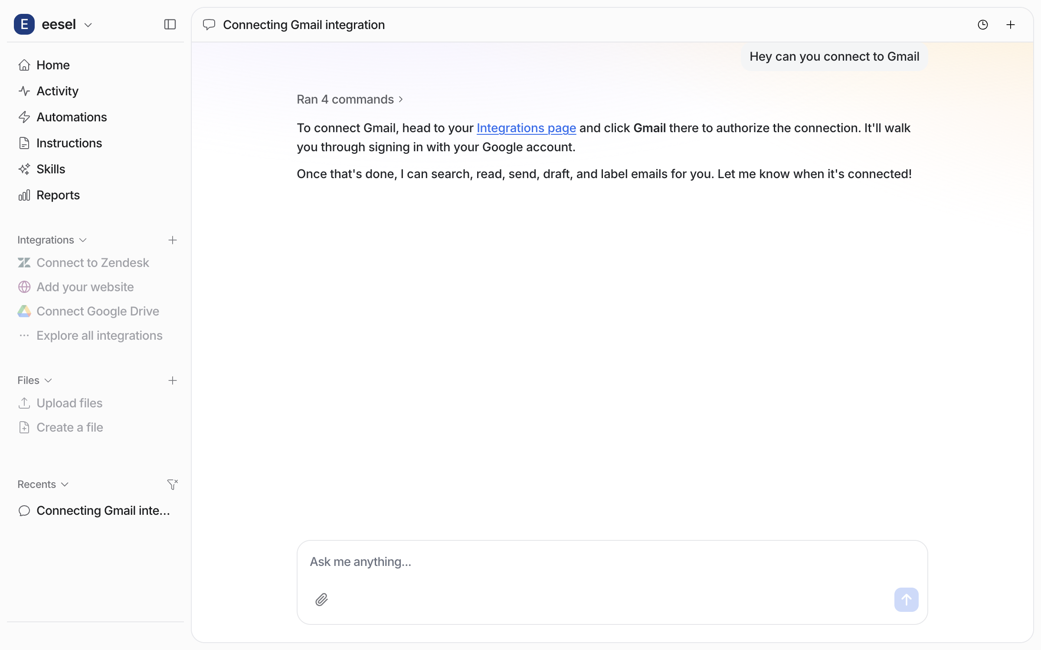1041x650 pixels.
Task: Click the Recents clear filter icon
Action: point(173,484)
